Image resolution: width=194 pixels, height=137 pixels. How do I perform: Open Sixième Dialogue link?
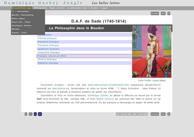point(47,59)
